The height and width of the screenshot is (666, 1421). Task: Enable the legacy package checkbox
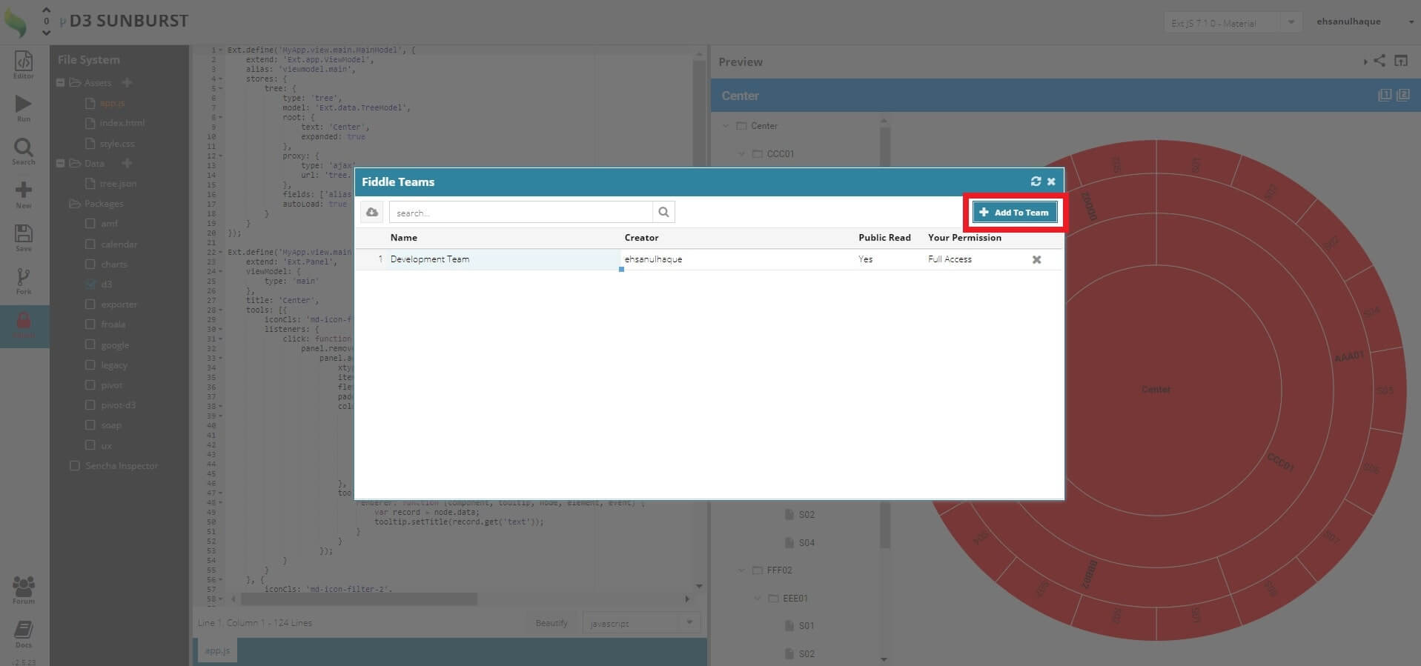[90, 364]
